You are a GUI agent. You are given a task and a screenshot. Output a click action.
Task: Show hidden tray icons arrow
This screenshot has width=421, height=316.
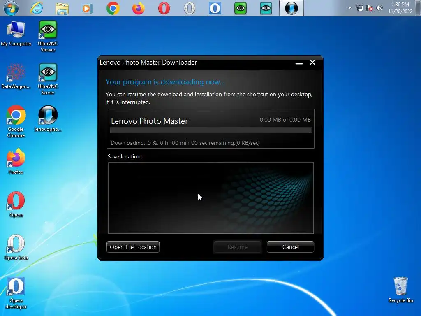[349, 8]
